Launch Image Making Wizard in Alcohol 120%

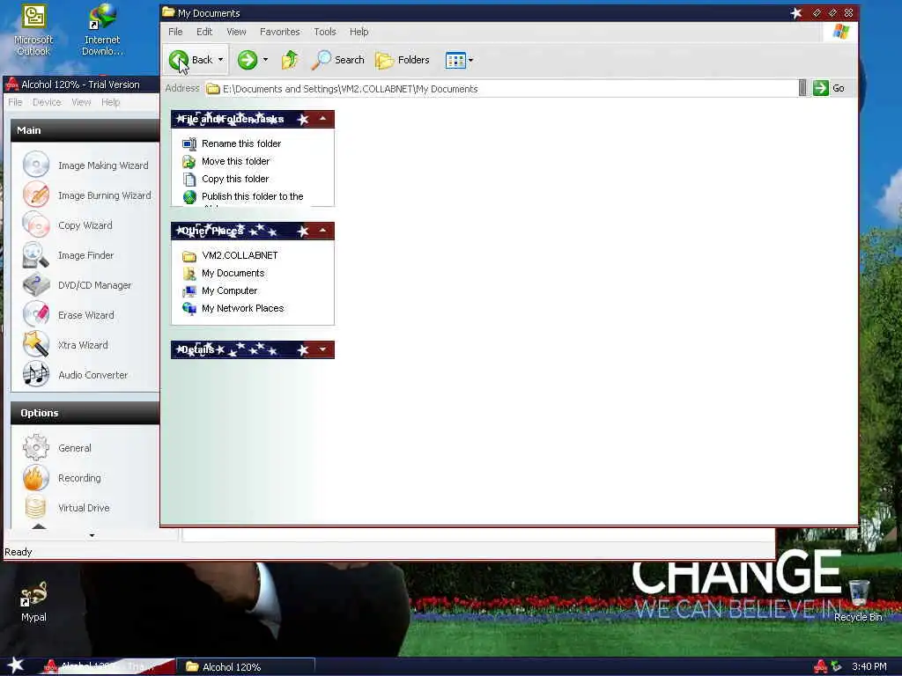[86, 165]
